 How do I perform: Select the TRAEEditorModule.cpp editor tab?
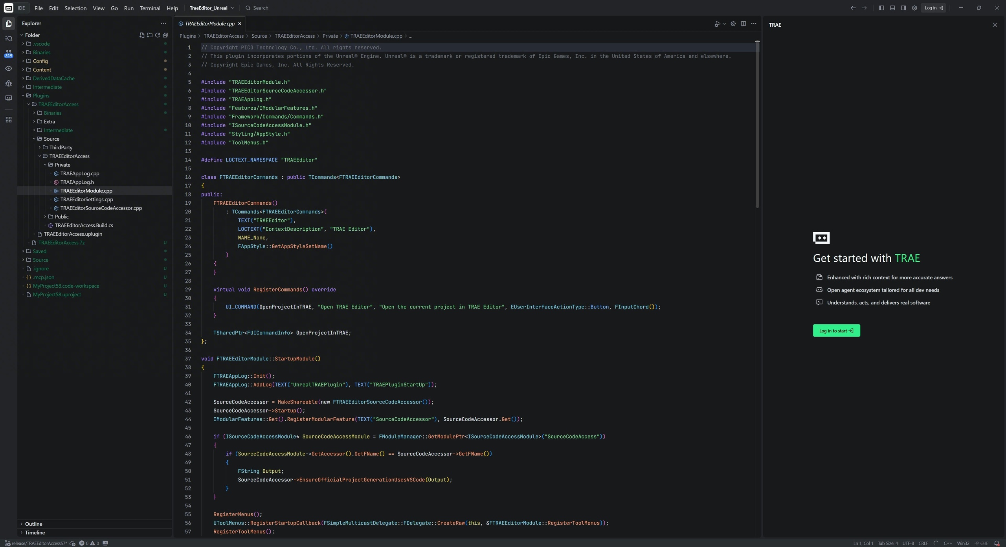click(x=210, y=24)
